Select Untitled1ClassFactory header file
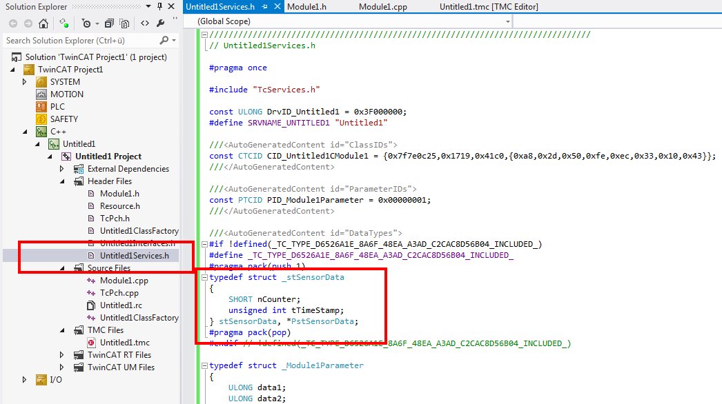The image size is (722, 404). (x=139, y=231)
